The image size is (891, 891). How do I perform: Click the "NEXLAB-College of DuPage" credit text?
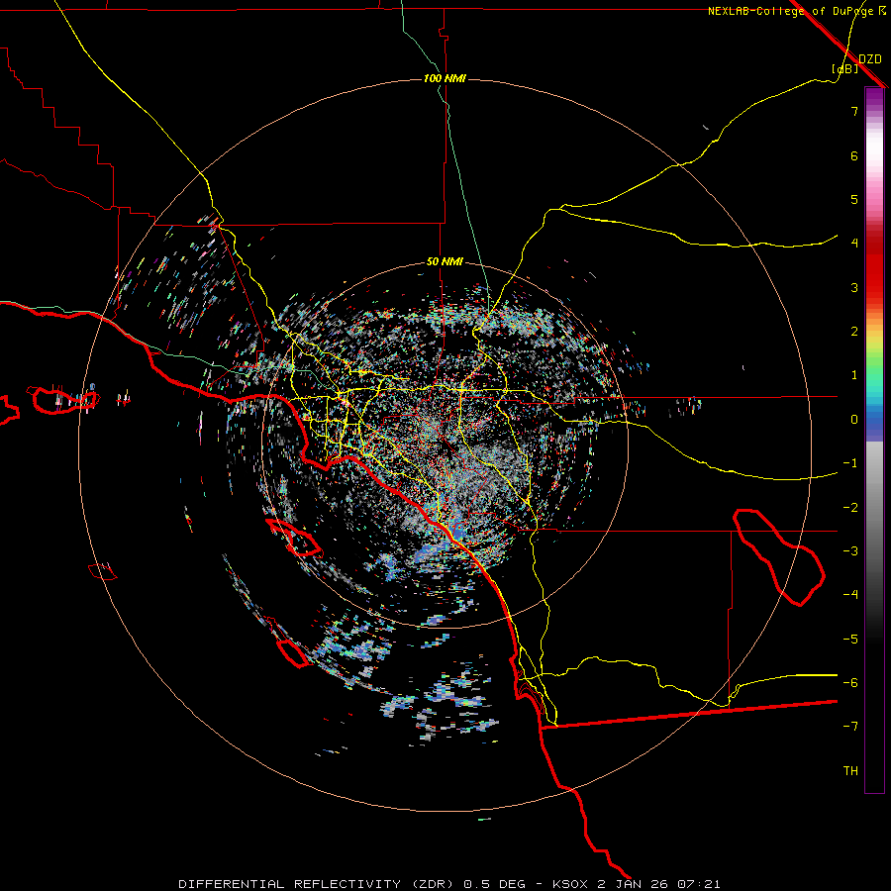792,11
